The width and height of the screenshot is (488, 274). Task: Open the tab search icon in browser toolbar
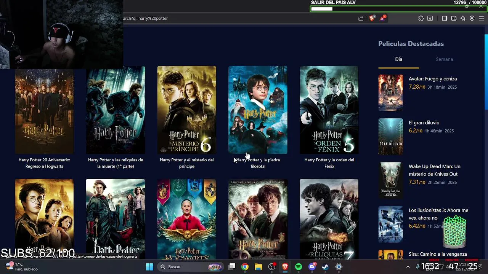tap(430, 18)
